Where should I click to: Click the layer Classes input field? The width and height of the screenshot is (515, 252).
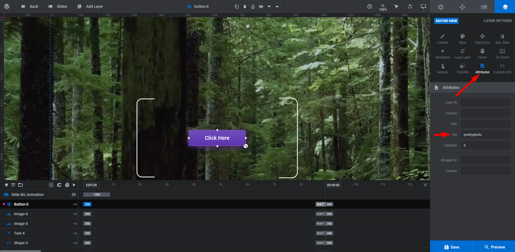pyautogui.click(x=486, y=113)
